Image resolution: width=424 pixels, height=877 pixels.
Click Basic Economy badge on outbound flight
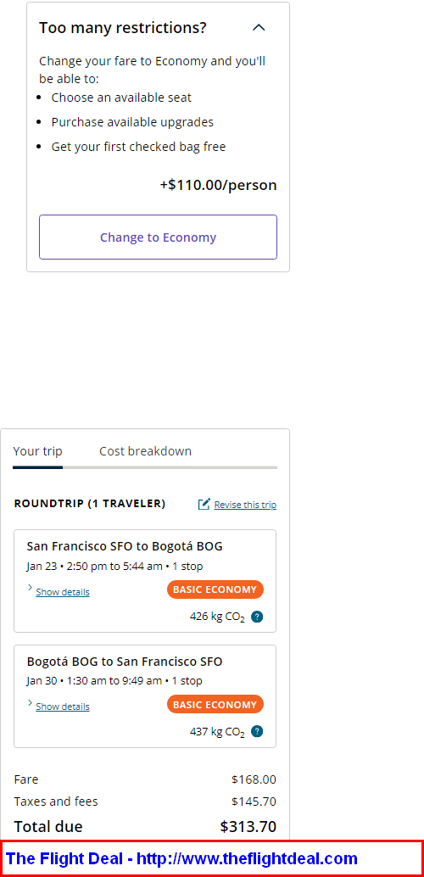(x=215, y=589)
